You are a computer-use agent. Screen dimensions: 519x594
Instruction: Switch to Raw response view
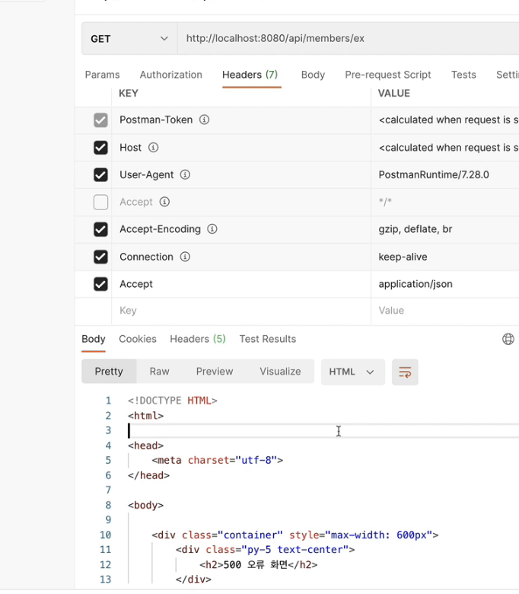coord(159,372)
